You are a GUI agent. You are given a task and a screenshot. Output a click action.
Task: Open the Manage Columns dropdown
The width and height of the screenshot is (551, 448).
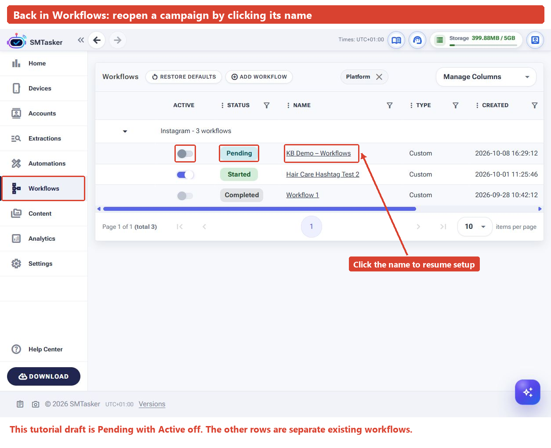click(x=486, y=77)
